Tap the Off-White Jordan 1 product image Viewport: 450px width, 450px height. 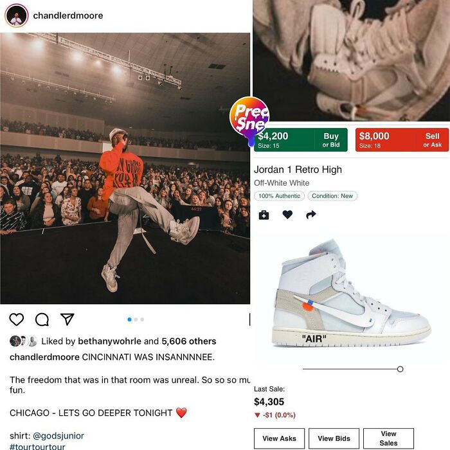point(351,292)
